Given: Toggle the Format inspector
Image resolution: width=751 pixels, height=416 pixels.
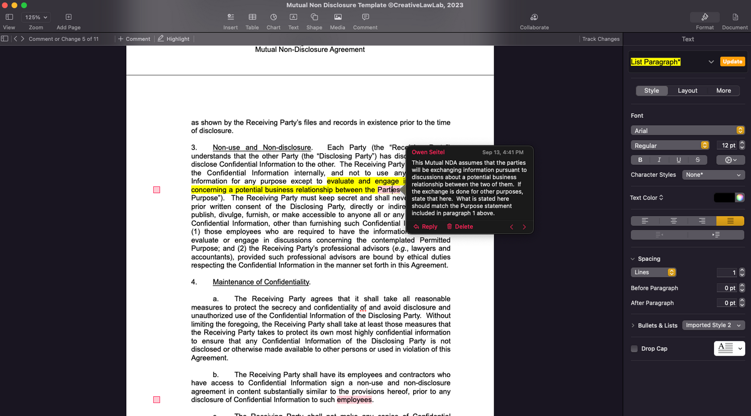Looking at the screenshot, I should [x=705, y=17].
